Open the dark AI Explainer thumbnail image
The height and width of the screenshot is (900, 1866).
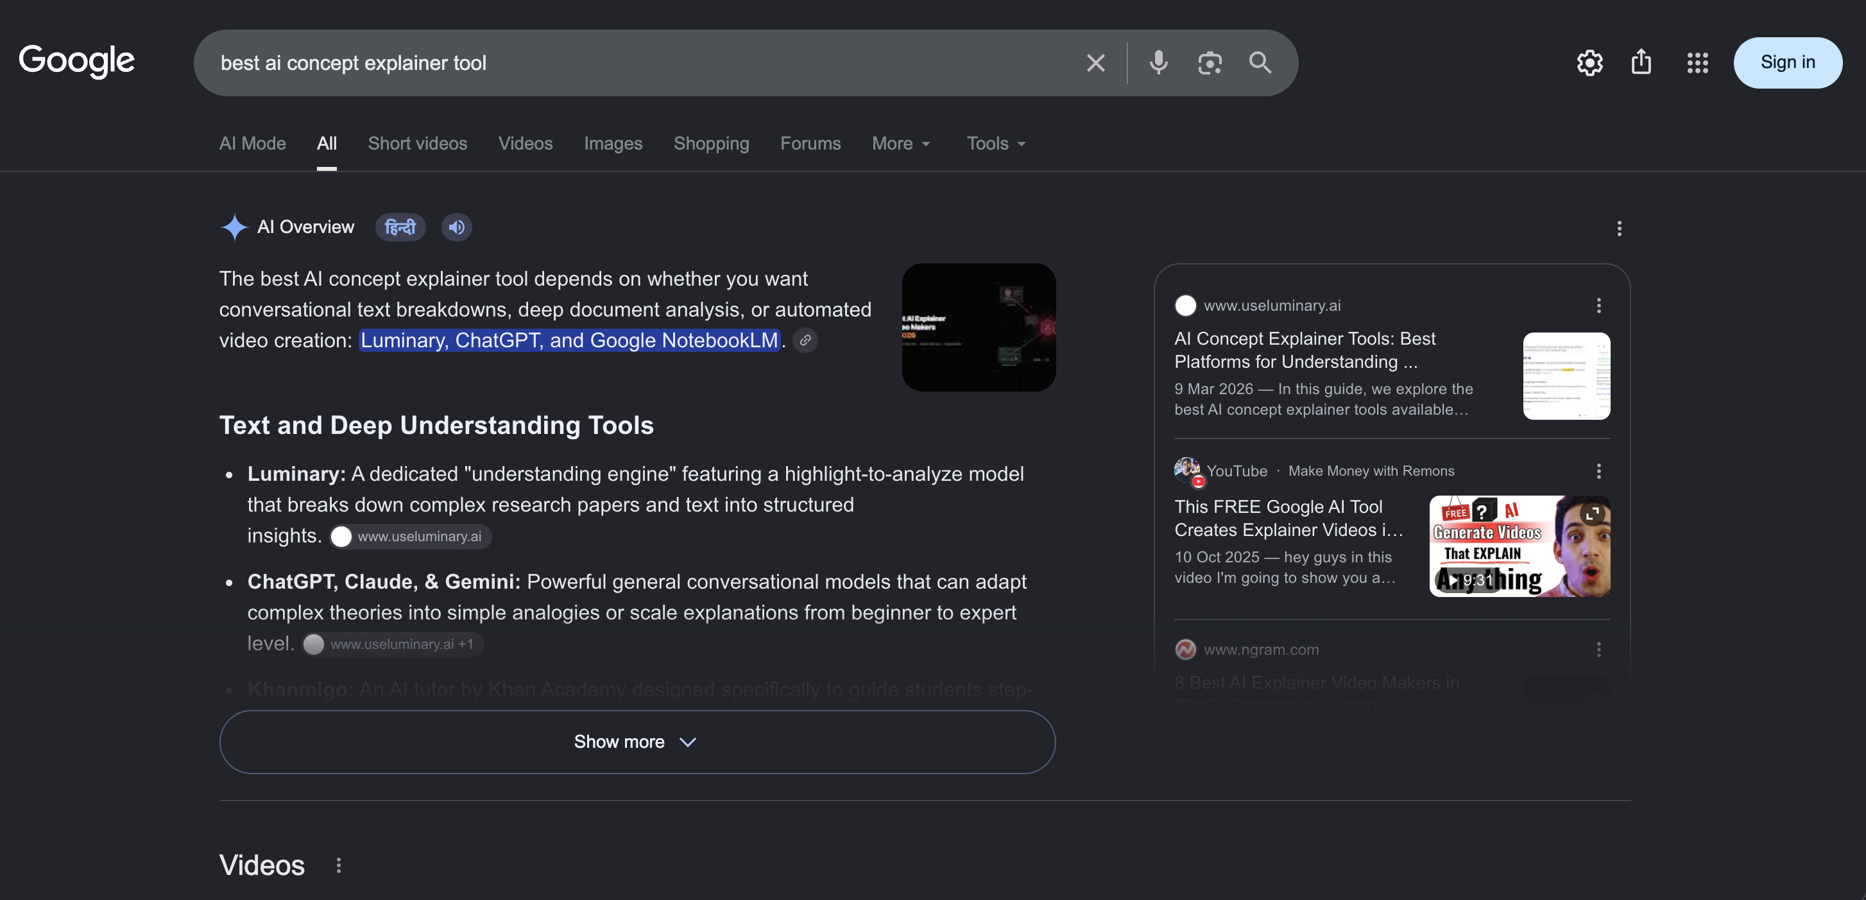(978, 327)
